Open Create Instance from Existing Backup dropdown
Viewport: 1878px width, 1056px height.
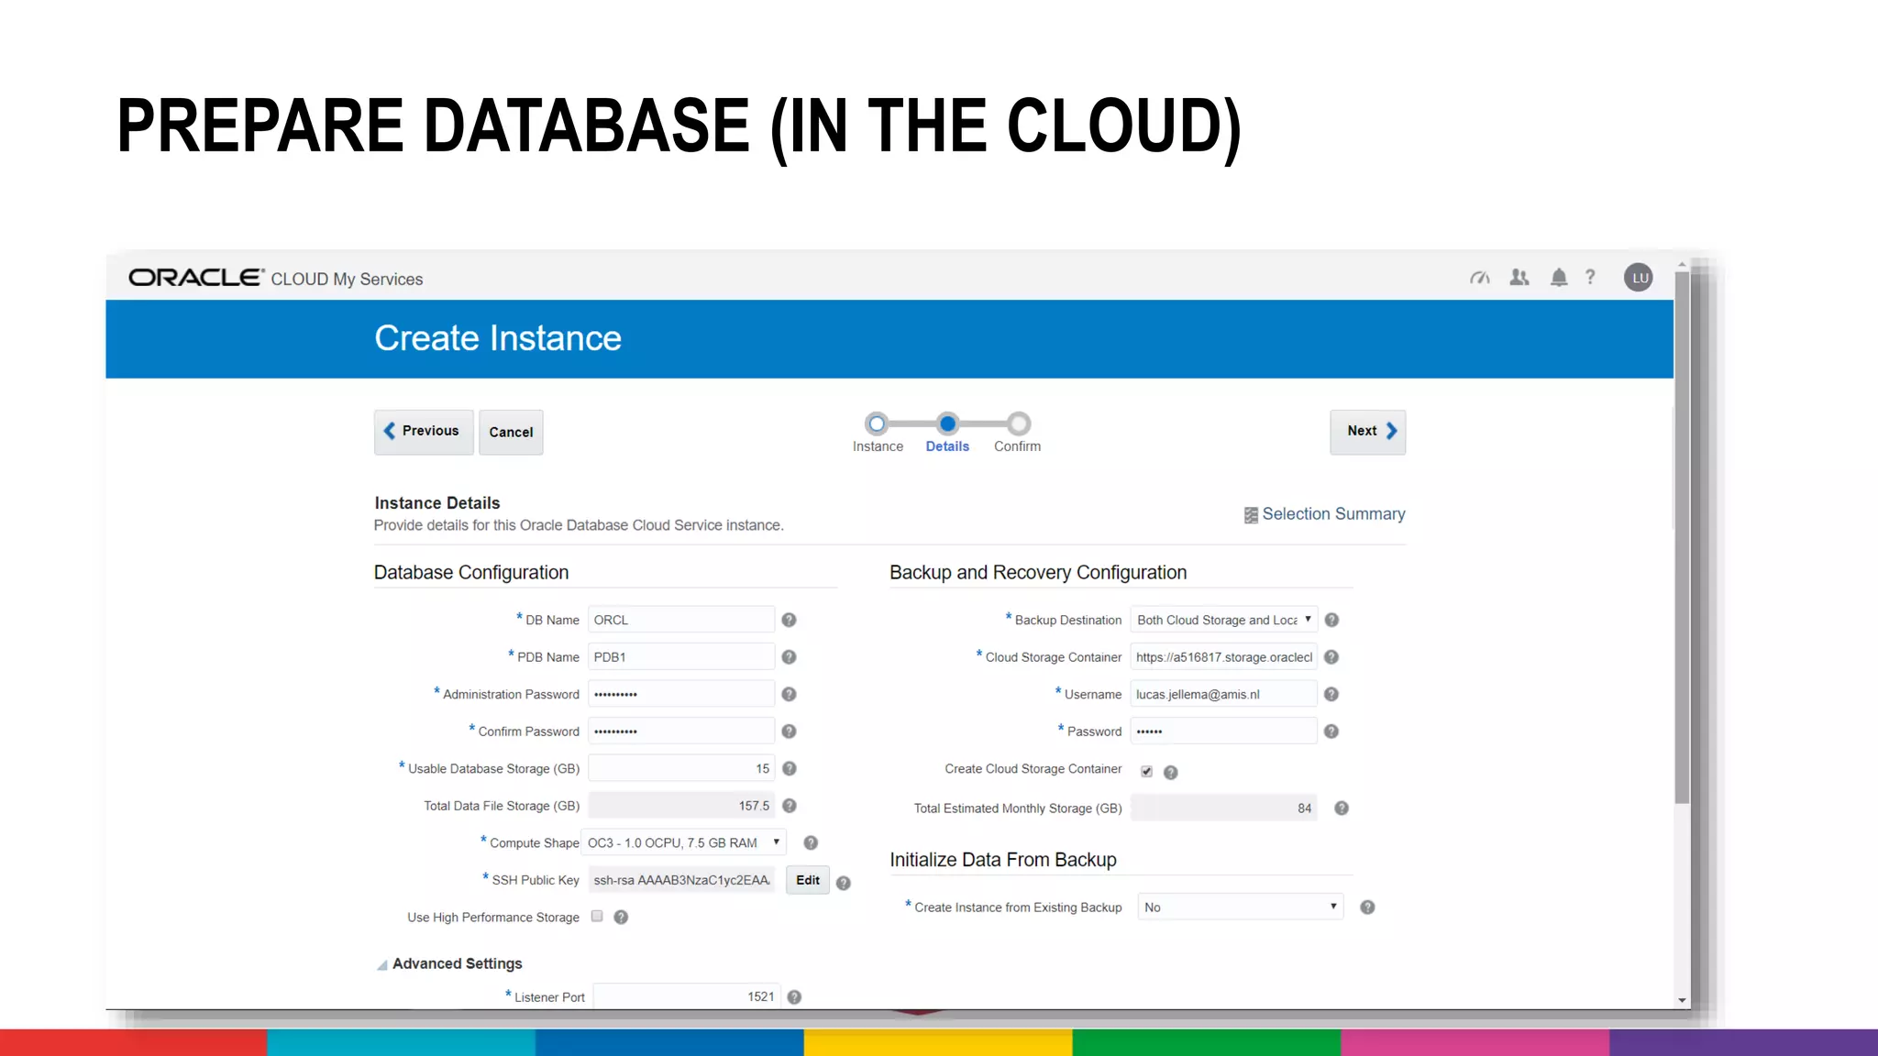click(1241, 907)
